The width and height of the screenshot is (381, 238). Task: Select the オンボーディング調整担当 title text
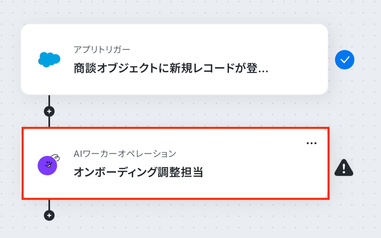click(138, 172)
